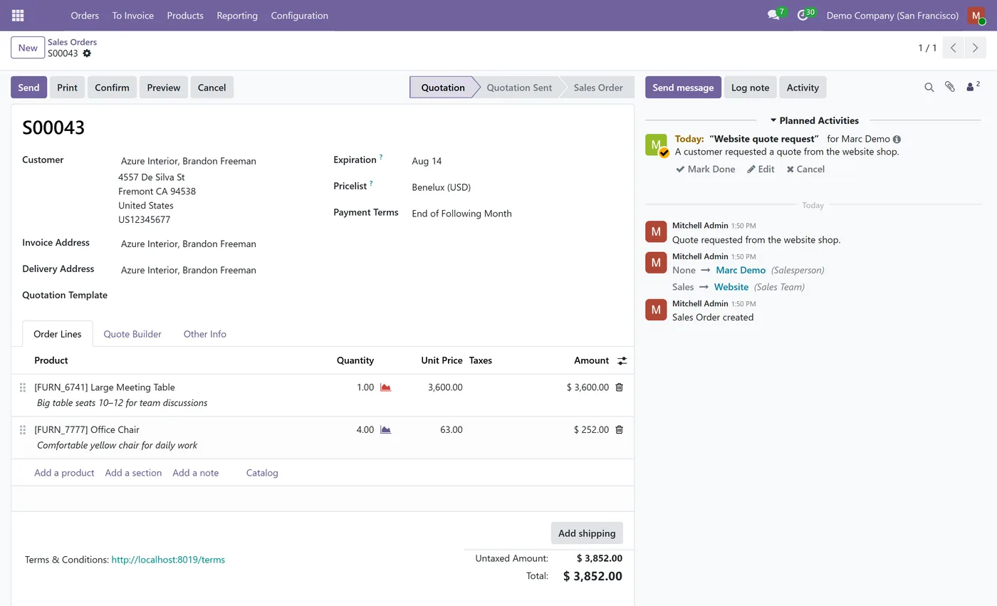
Task: Open the main apps grid menu
Action: tap(18, 15)
